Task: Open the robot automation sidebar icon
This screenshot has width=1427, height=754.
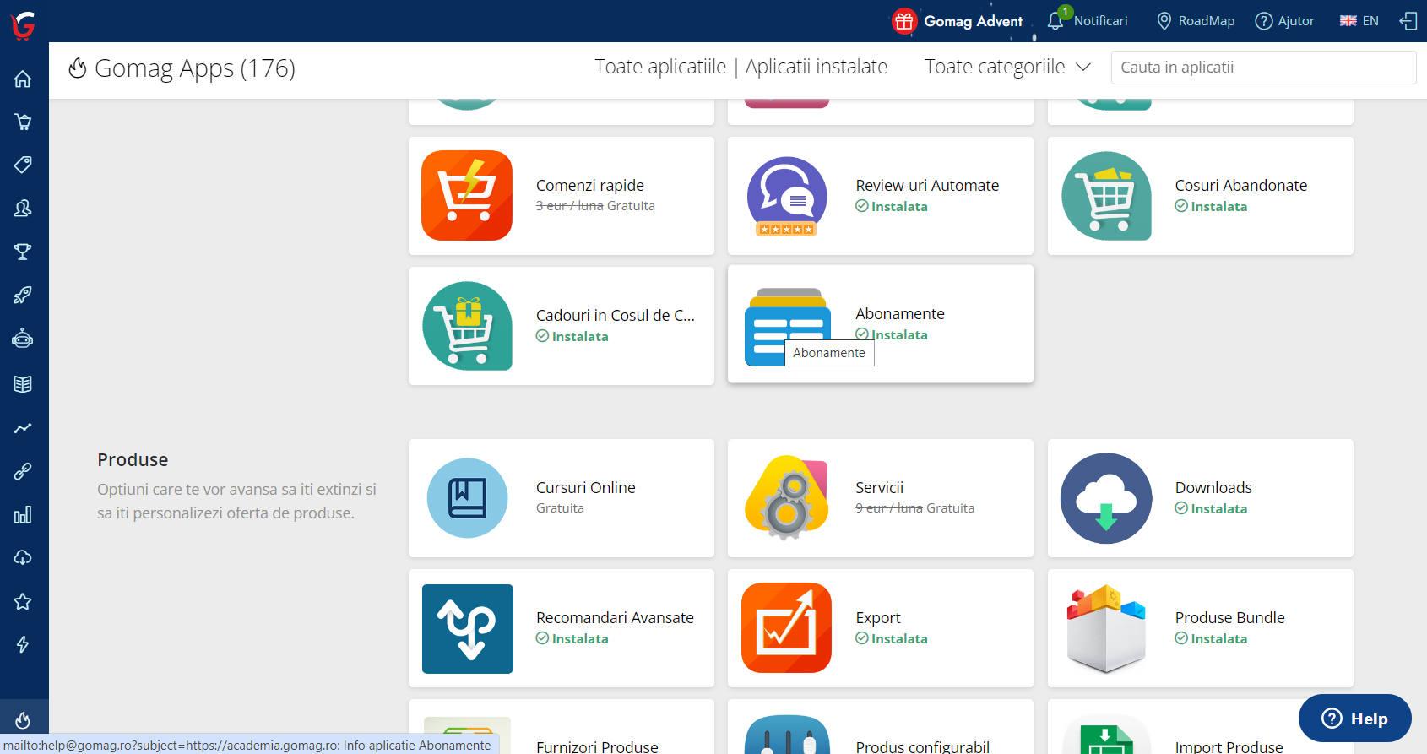Action: pyautogui.click(x=23, y=339)
